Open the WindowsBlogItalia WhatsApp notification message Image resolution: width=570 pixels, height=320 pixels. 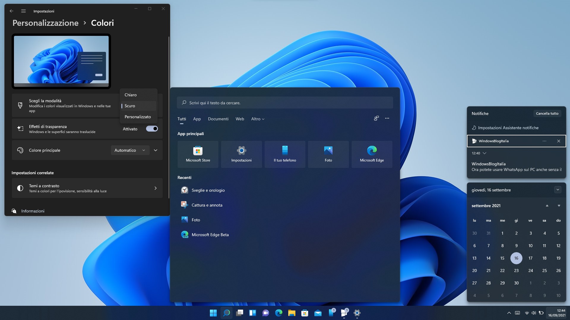[x=517, y=167]
